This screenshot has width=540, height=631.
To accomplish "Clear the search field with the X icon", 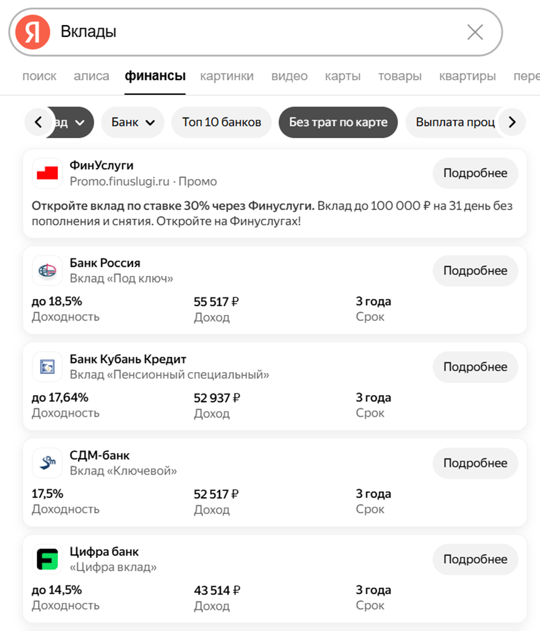I will (475, 32).
